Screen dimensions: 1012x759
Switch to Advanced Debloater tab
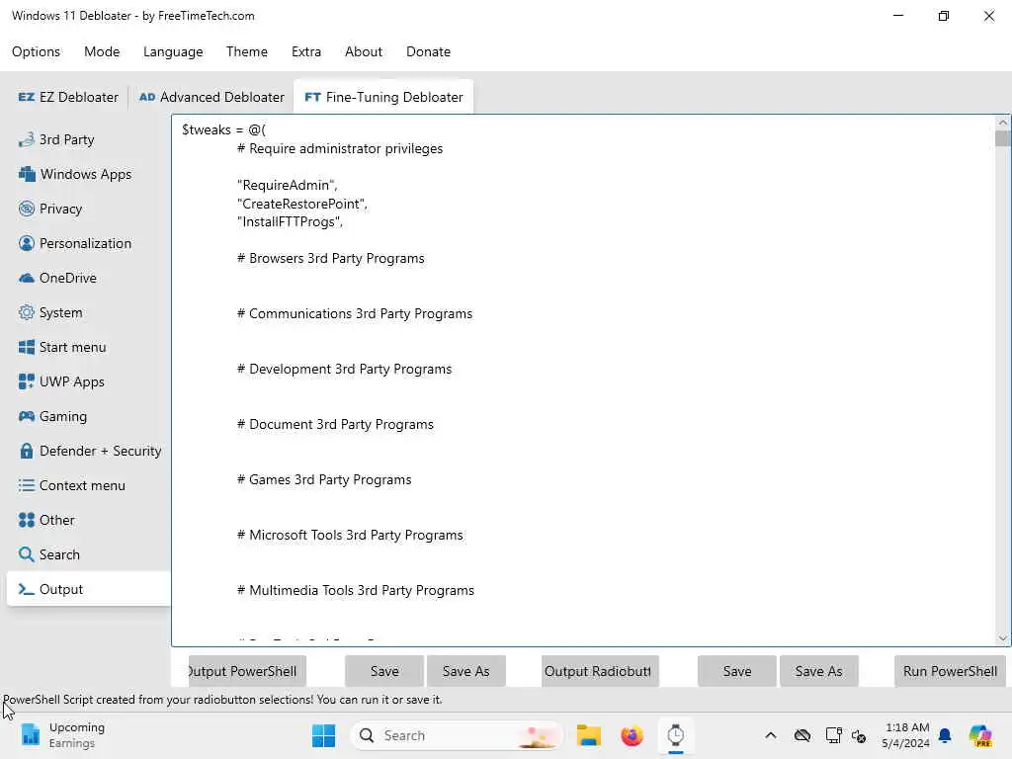211,97
